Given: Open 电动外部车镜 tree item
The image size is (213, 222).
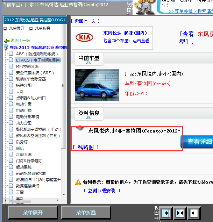Looking at the screenshot, I should click(x=28, y=117).
